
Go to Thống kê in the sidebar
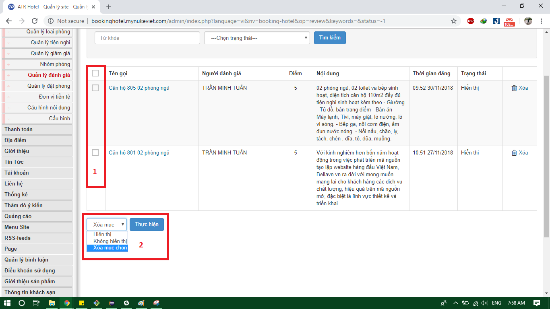pos(16,194)
